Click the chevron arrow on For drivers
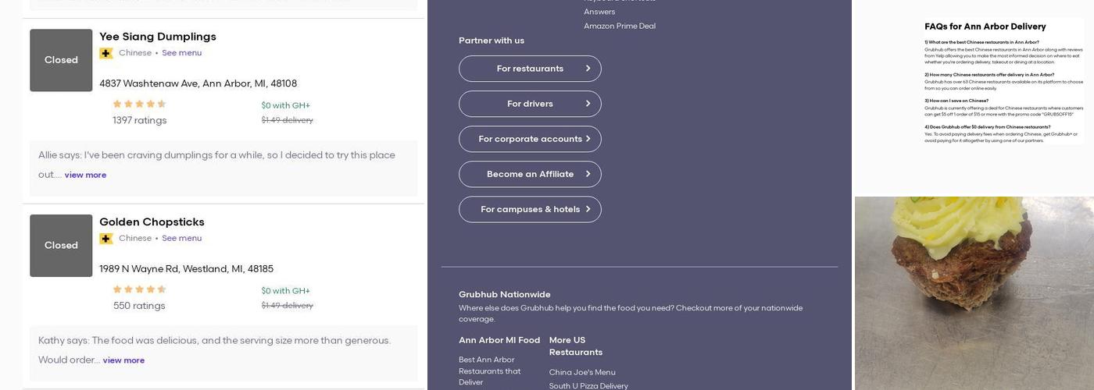1094x390 pixels. (x=588, y=104)
